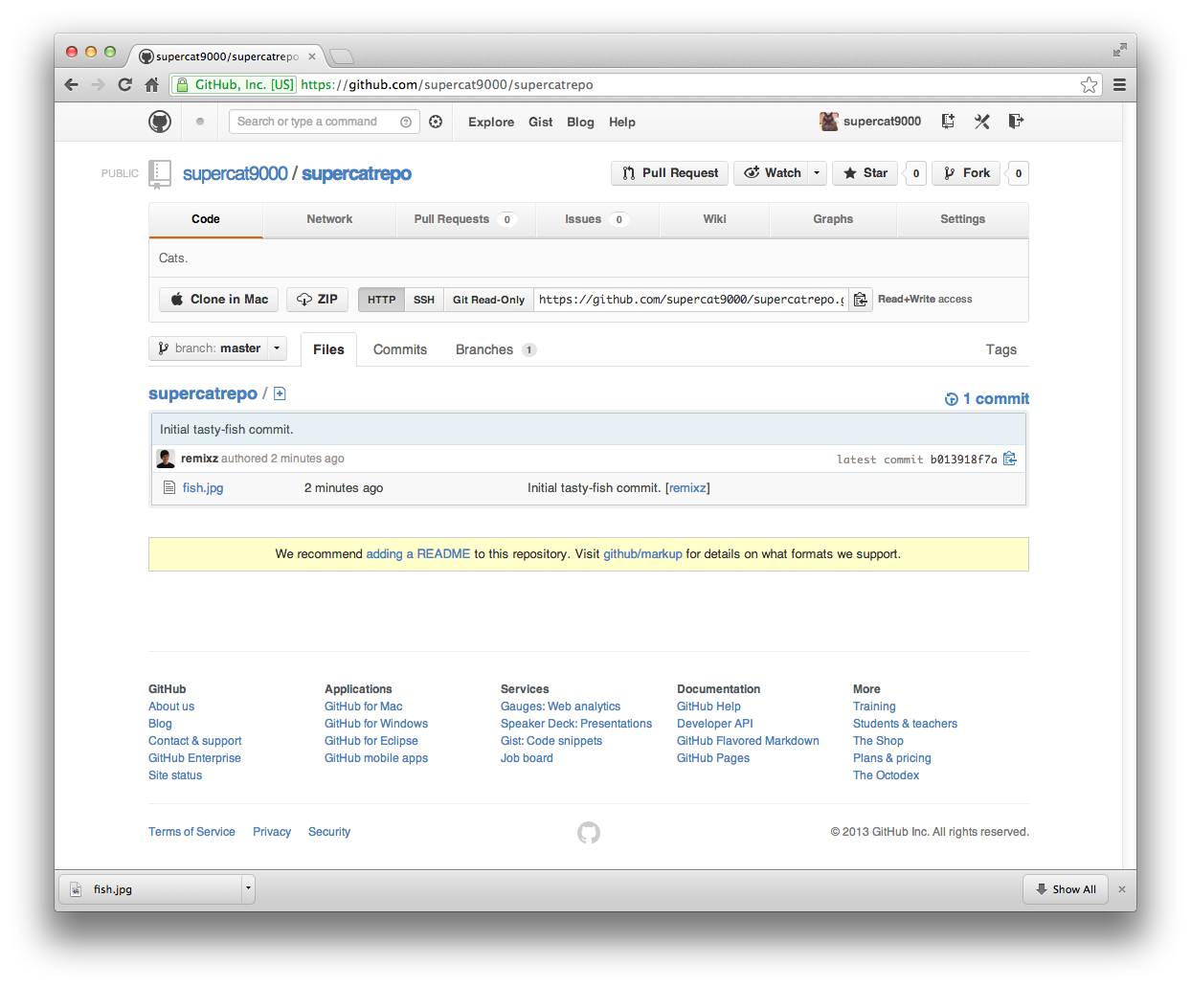1191x987 pixels.
Task: Open fish.jpg in downloads bar
Action: click(151, 889)
